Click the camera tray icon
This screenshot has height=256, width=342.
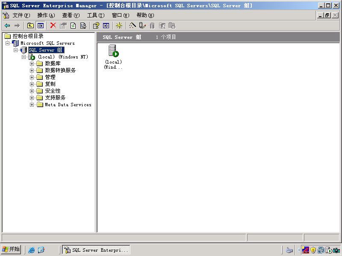tap(336, 250)
